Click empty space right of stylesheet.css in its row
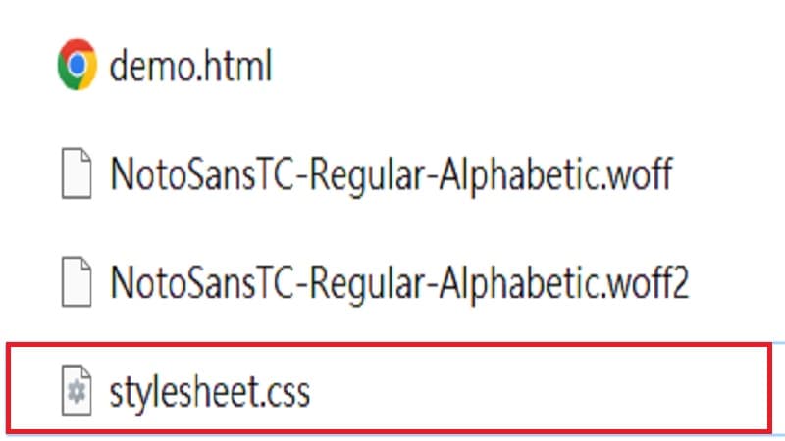This screenshot has height=441, width=785. click(x=540, y=391)
